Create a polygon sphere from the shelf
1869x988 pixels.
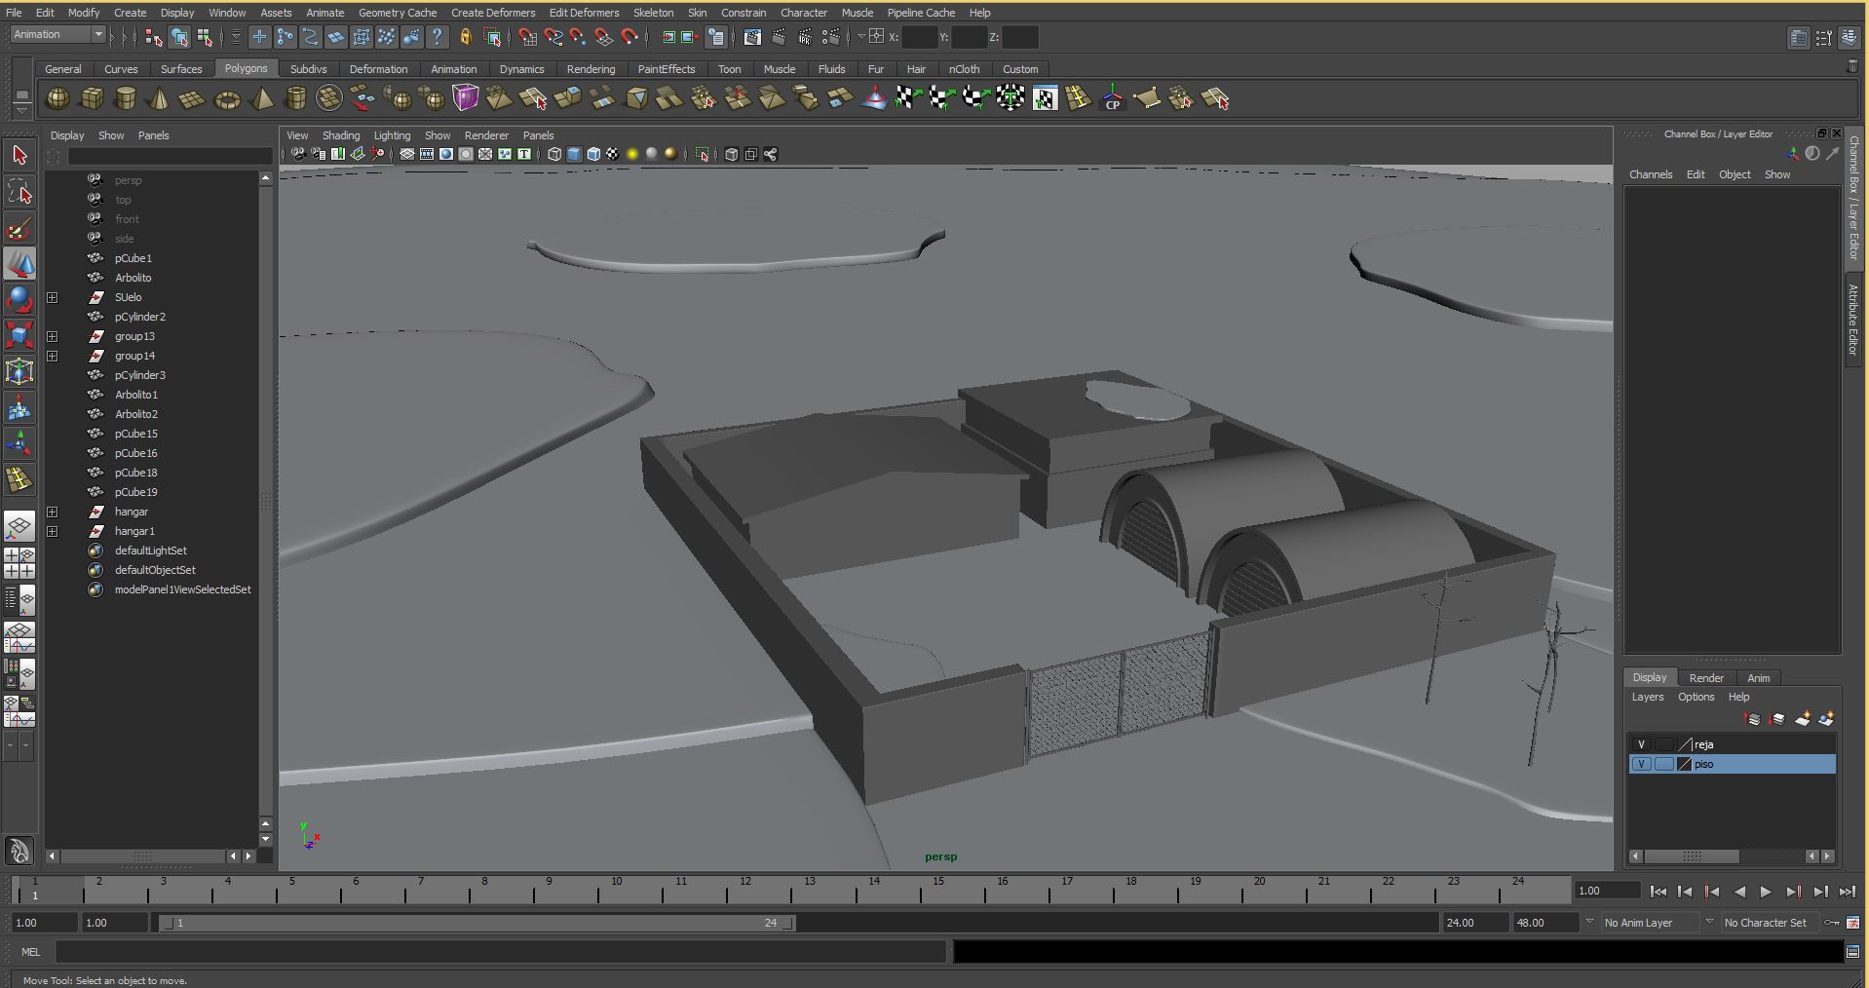[x=58, y=98]
